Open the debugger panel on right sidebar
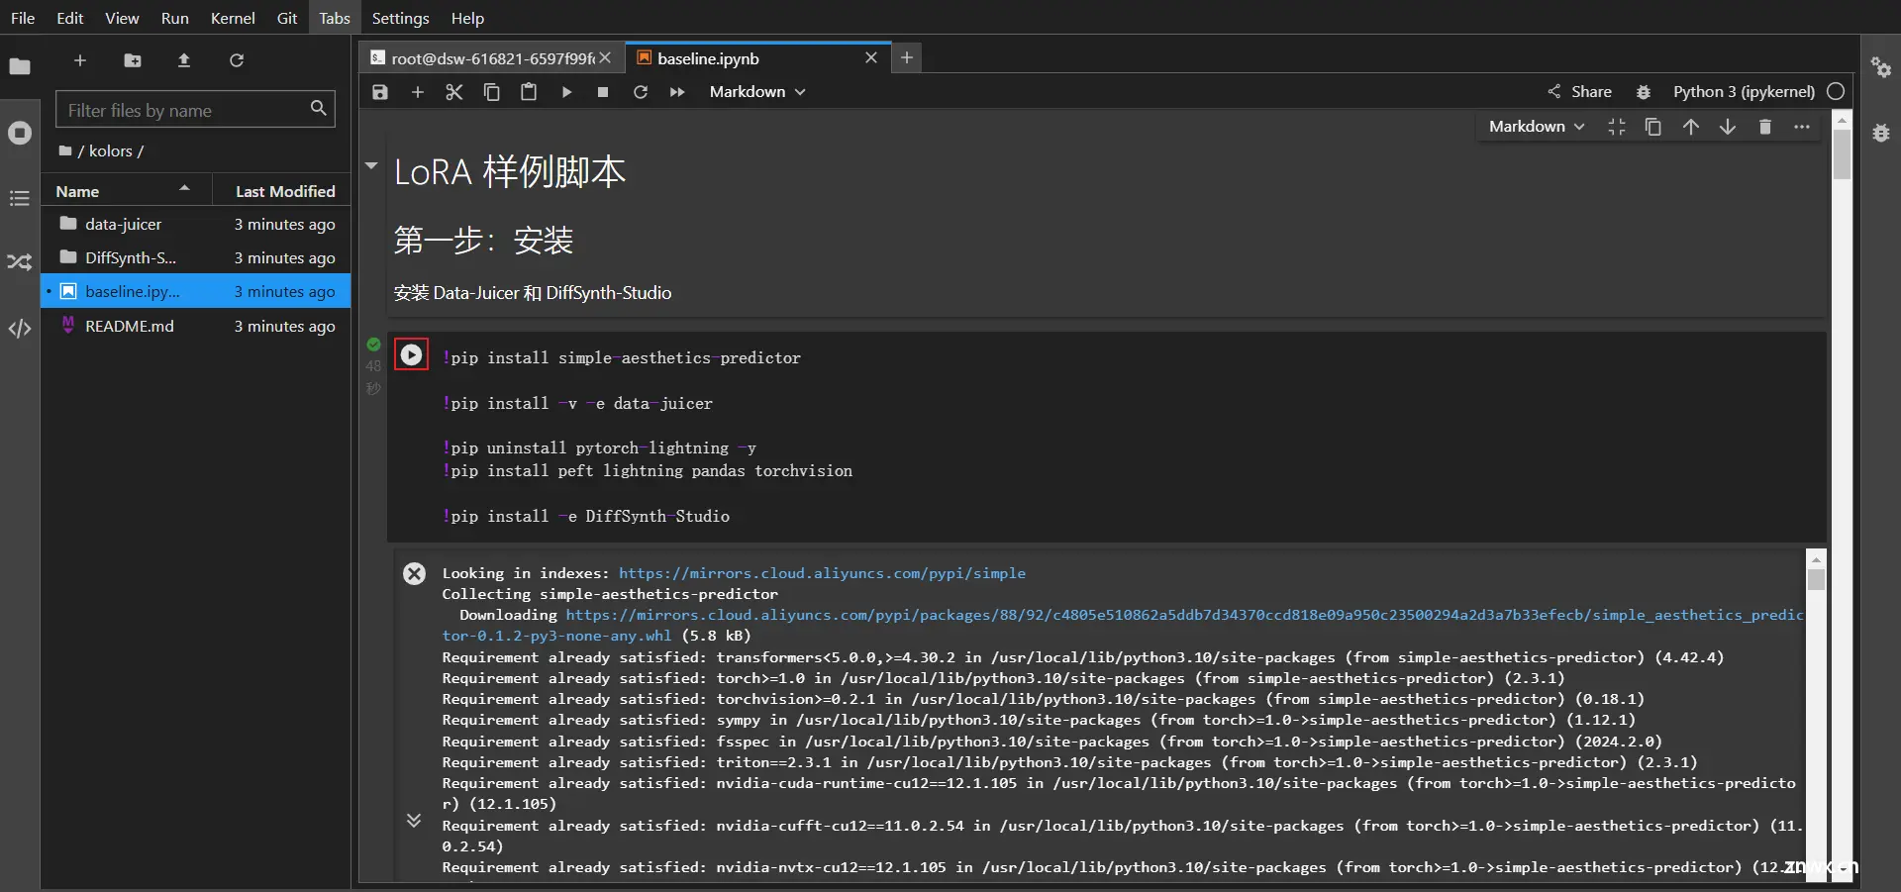Image resolution: width=1901 pixels, height=892 pixels. pyautogui.click(x=1881, y=133)
